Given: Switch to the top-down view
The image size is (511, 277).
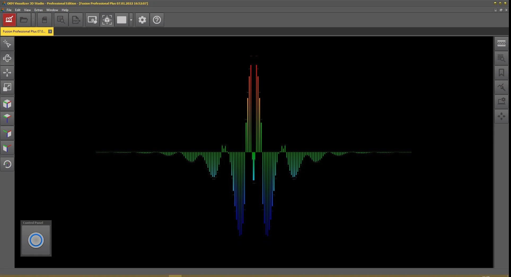Looking at the screenshot, I should coord(7,118).
